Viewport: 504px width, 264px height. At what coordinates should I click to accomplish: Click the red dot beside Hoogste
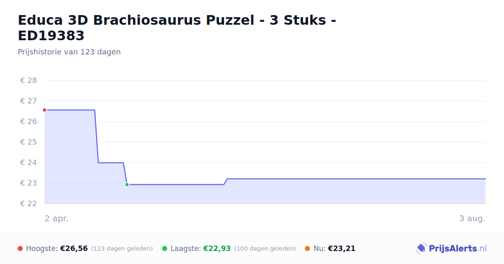pos(20,248)
